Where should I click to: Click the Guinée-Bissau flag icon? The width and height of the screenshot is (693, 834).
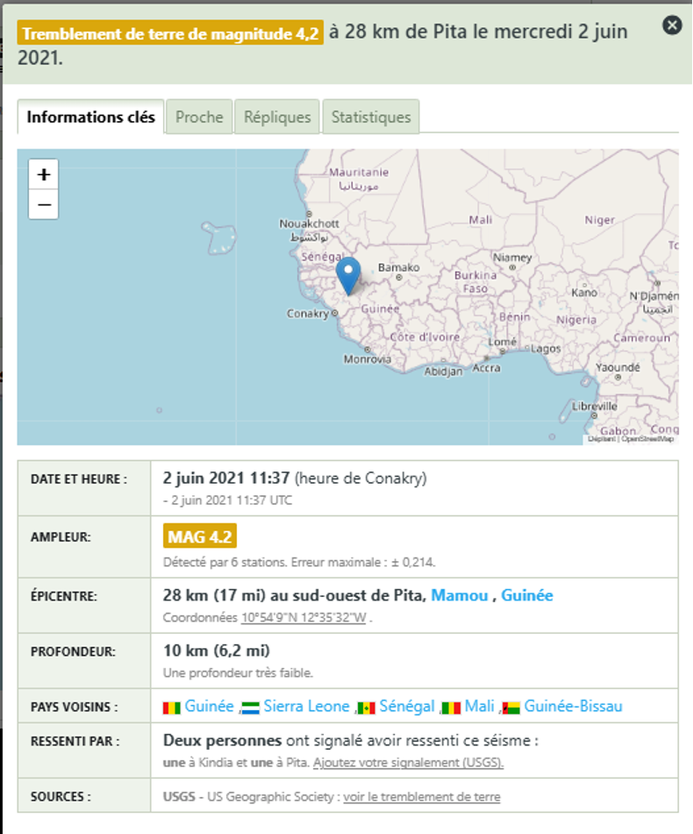click(511, 708)
